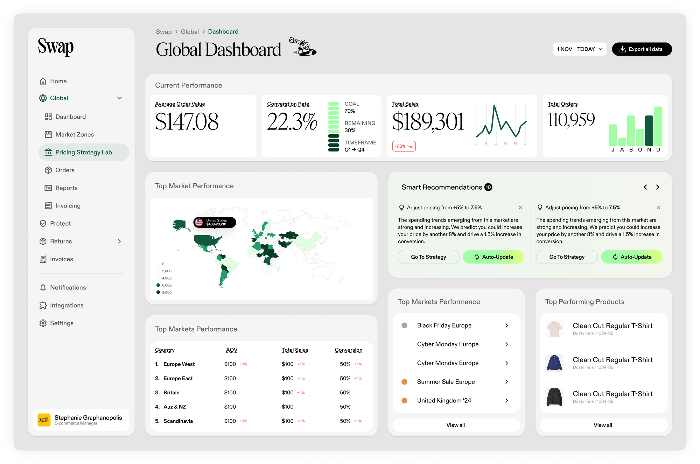The image size is (700, 464).
Task: Collapse the Global navigation section
Action: click(120, 98)
